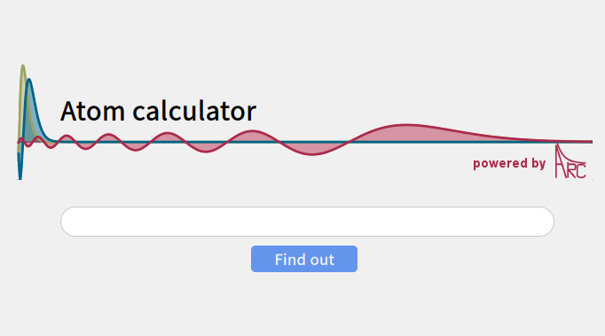Click the word 'calculator' in the heading

(x=194, y=111)
